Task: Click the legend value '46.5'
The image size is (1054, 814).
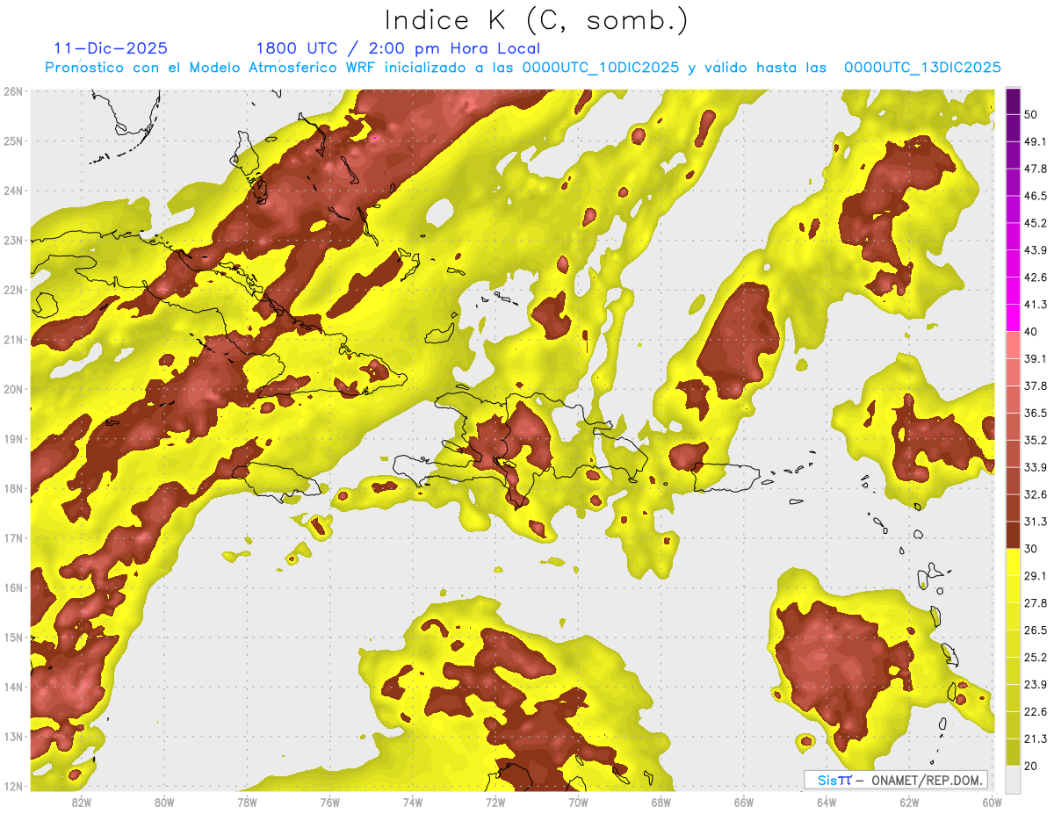Action: [1036, 196]
